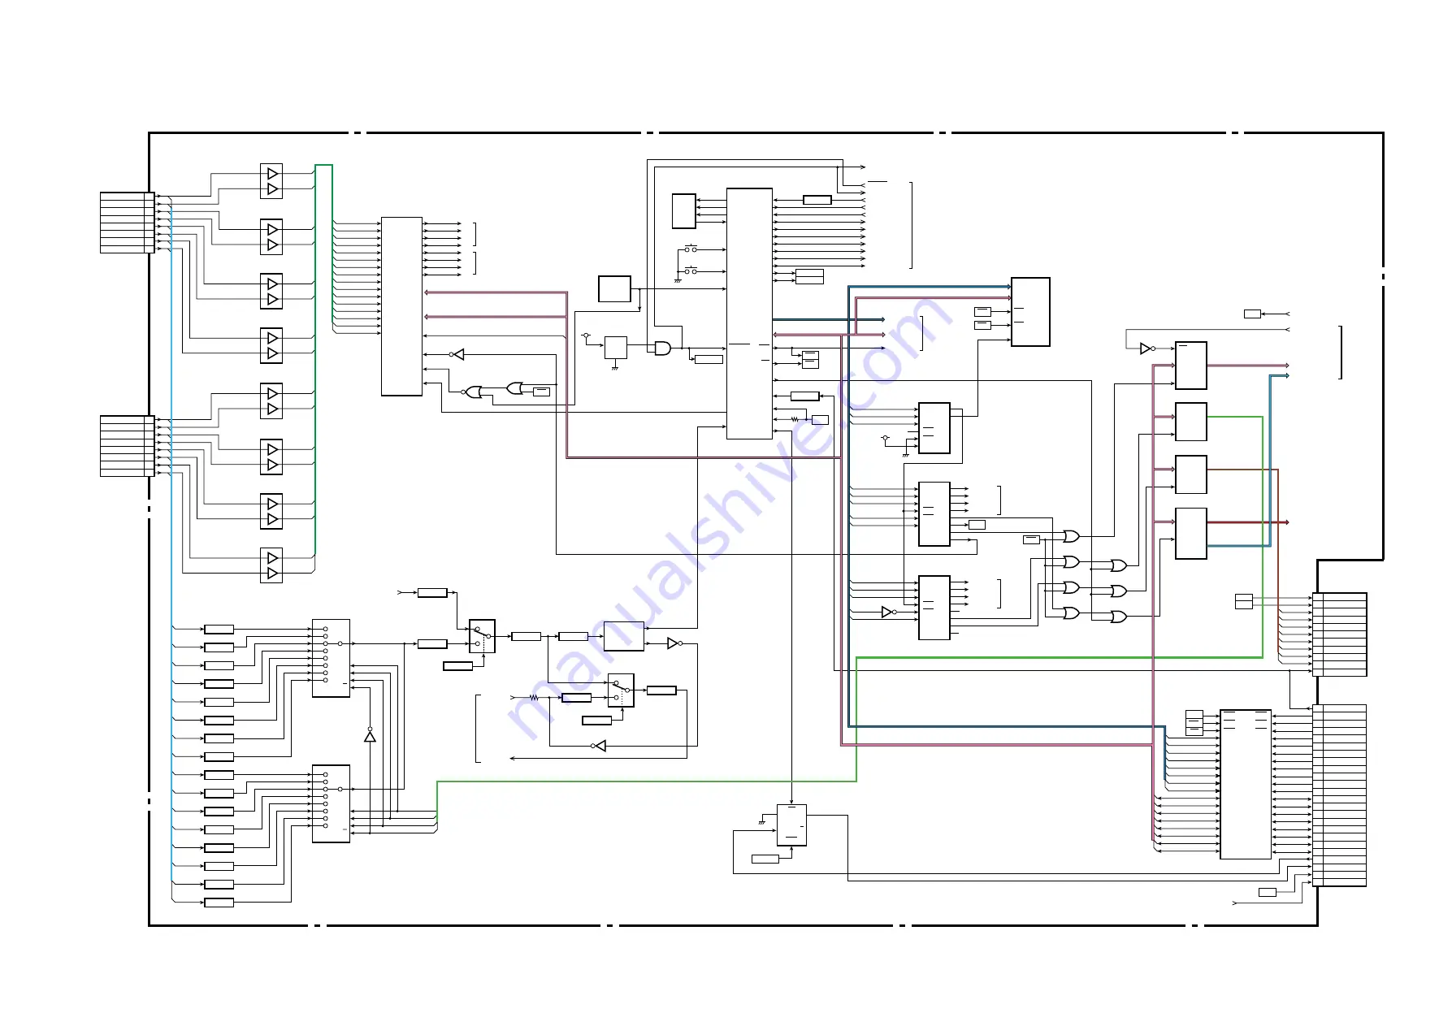Click the upper multiplexer selector block
This screenshot has height=1026, width=1452.
(331, 658)
